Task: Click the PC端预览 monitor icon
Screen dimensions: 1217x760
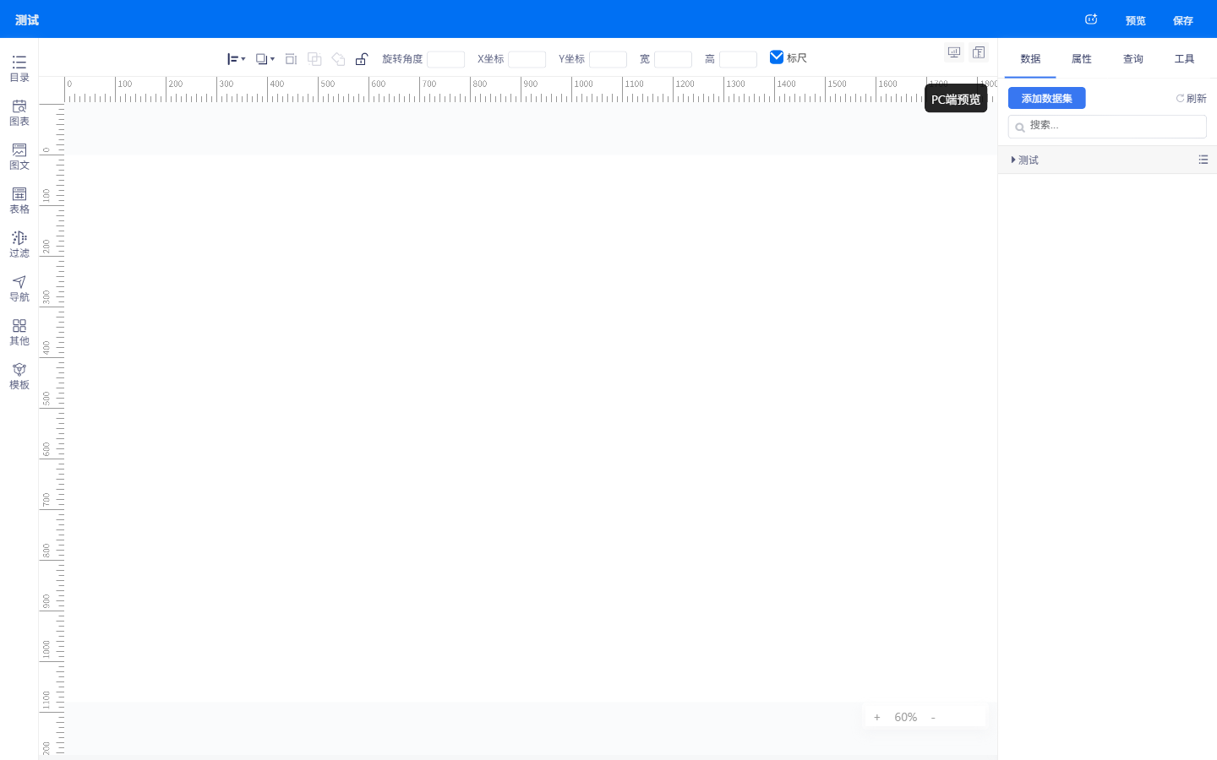Action: point(954,53)
